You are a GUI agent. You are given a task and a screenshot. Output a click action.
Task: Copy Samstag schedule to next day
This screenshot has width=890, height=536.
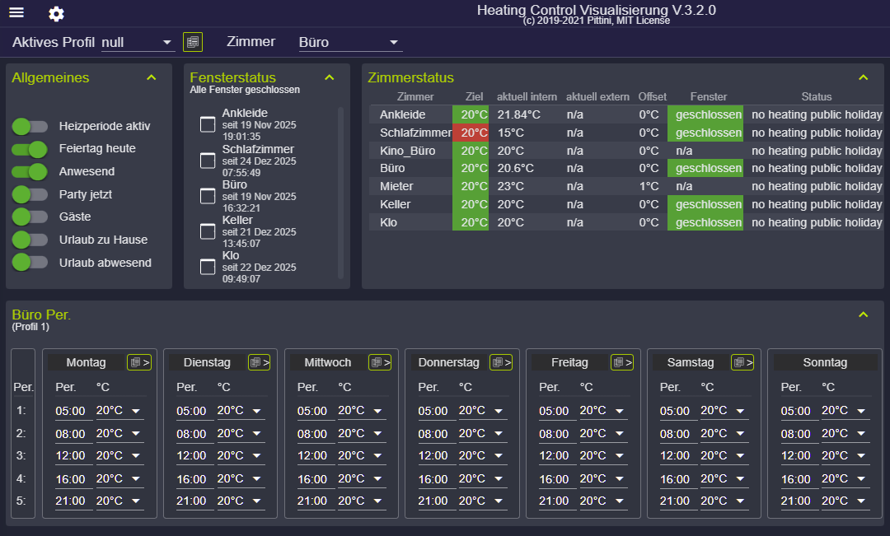pyautogui.click(x=742, y=362)
